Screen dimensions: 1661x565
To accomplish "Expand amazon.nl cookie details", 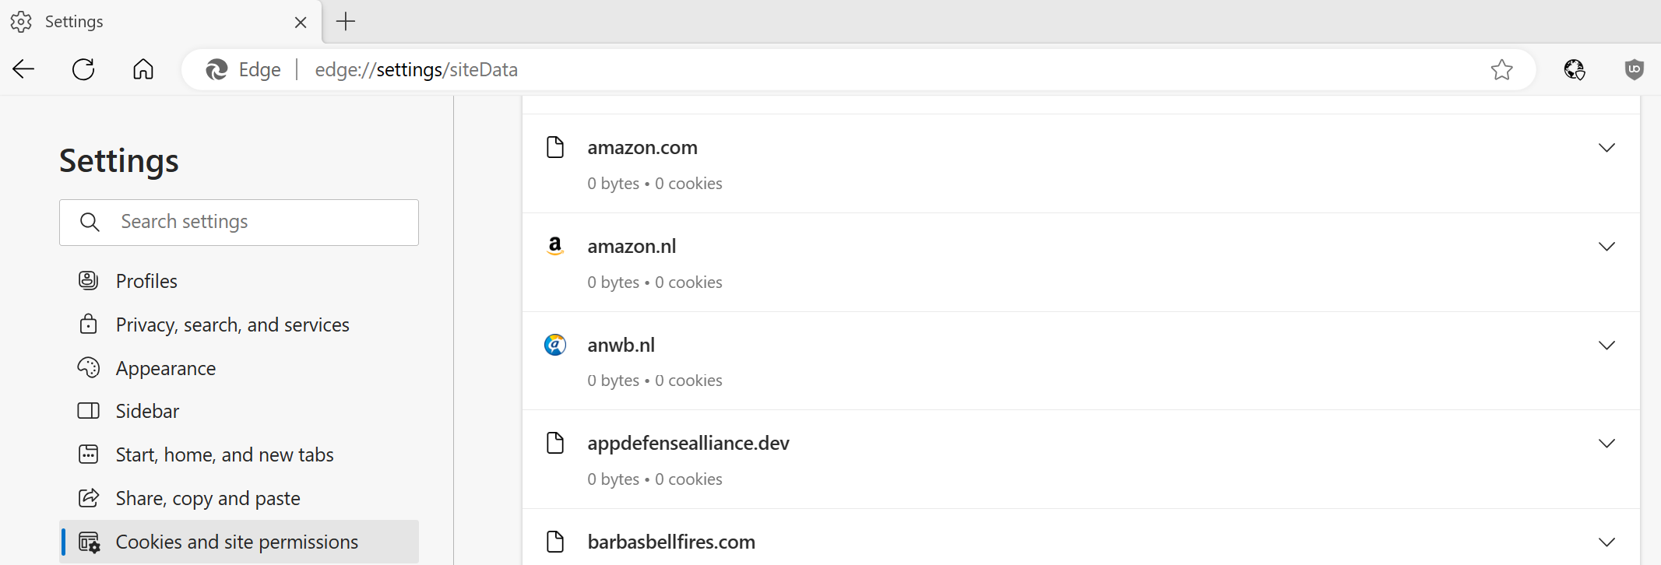I will coord(1606,247).
